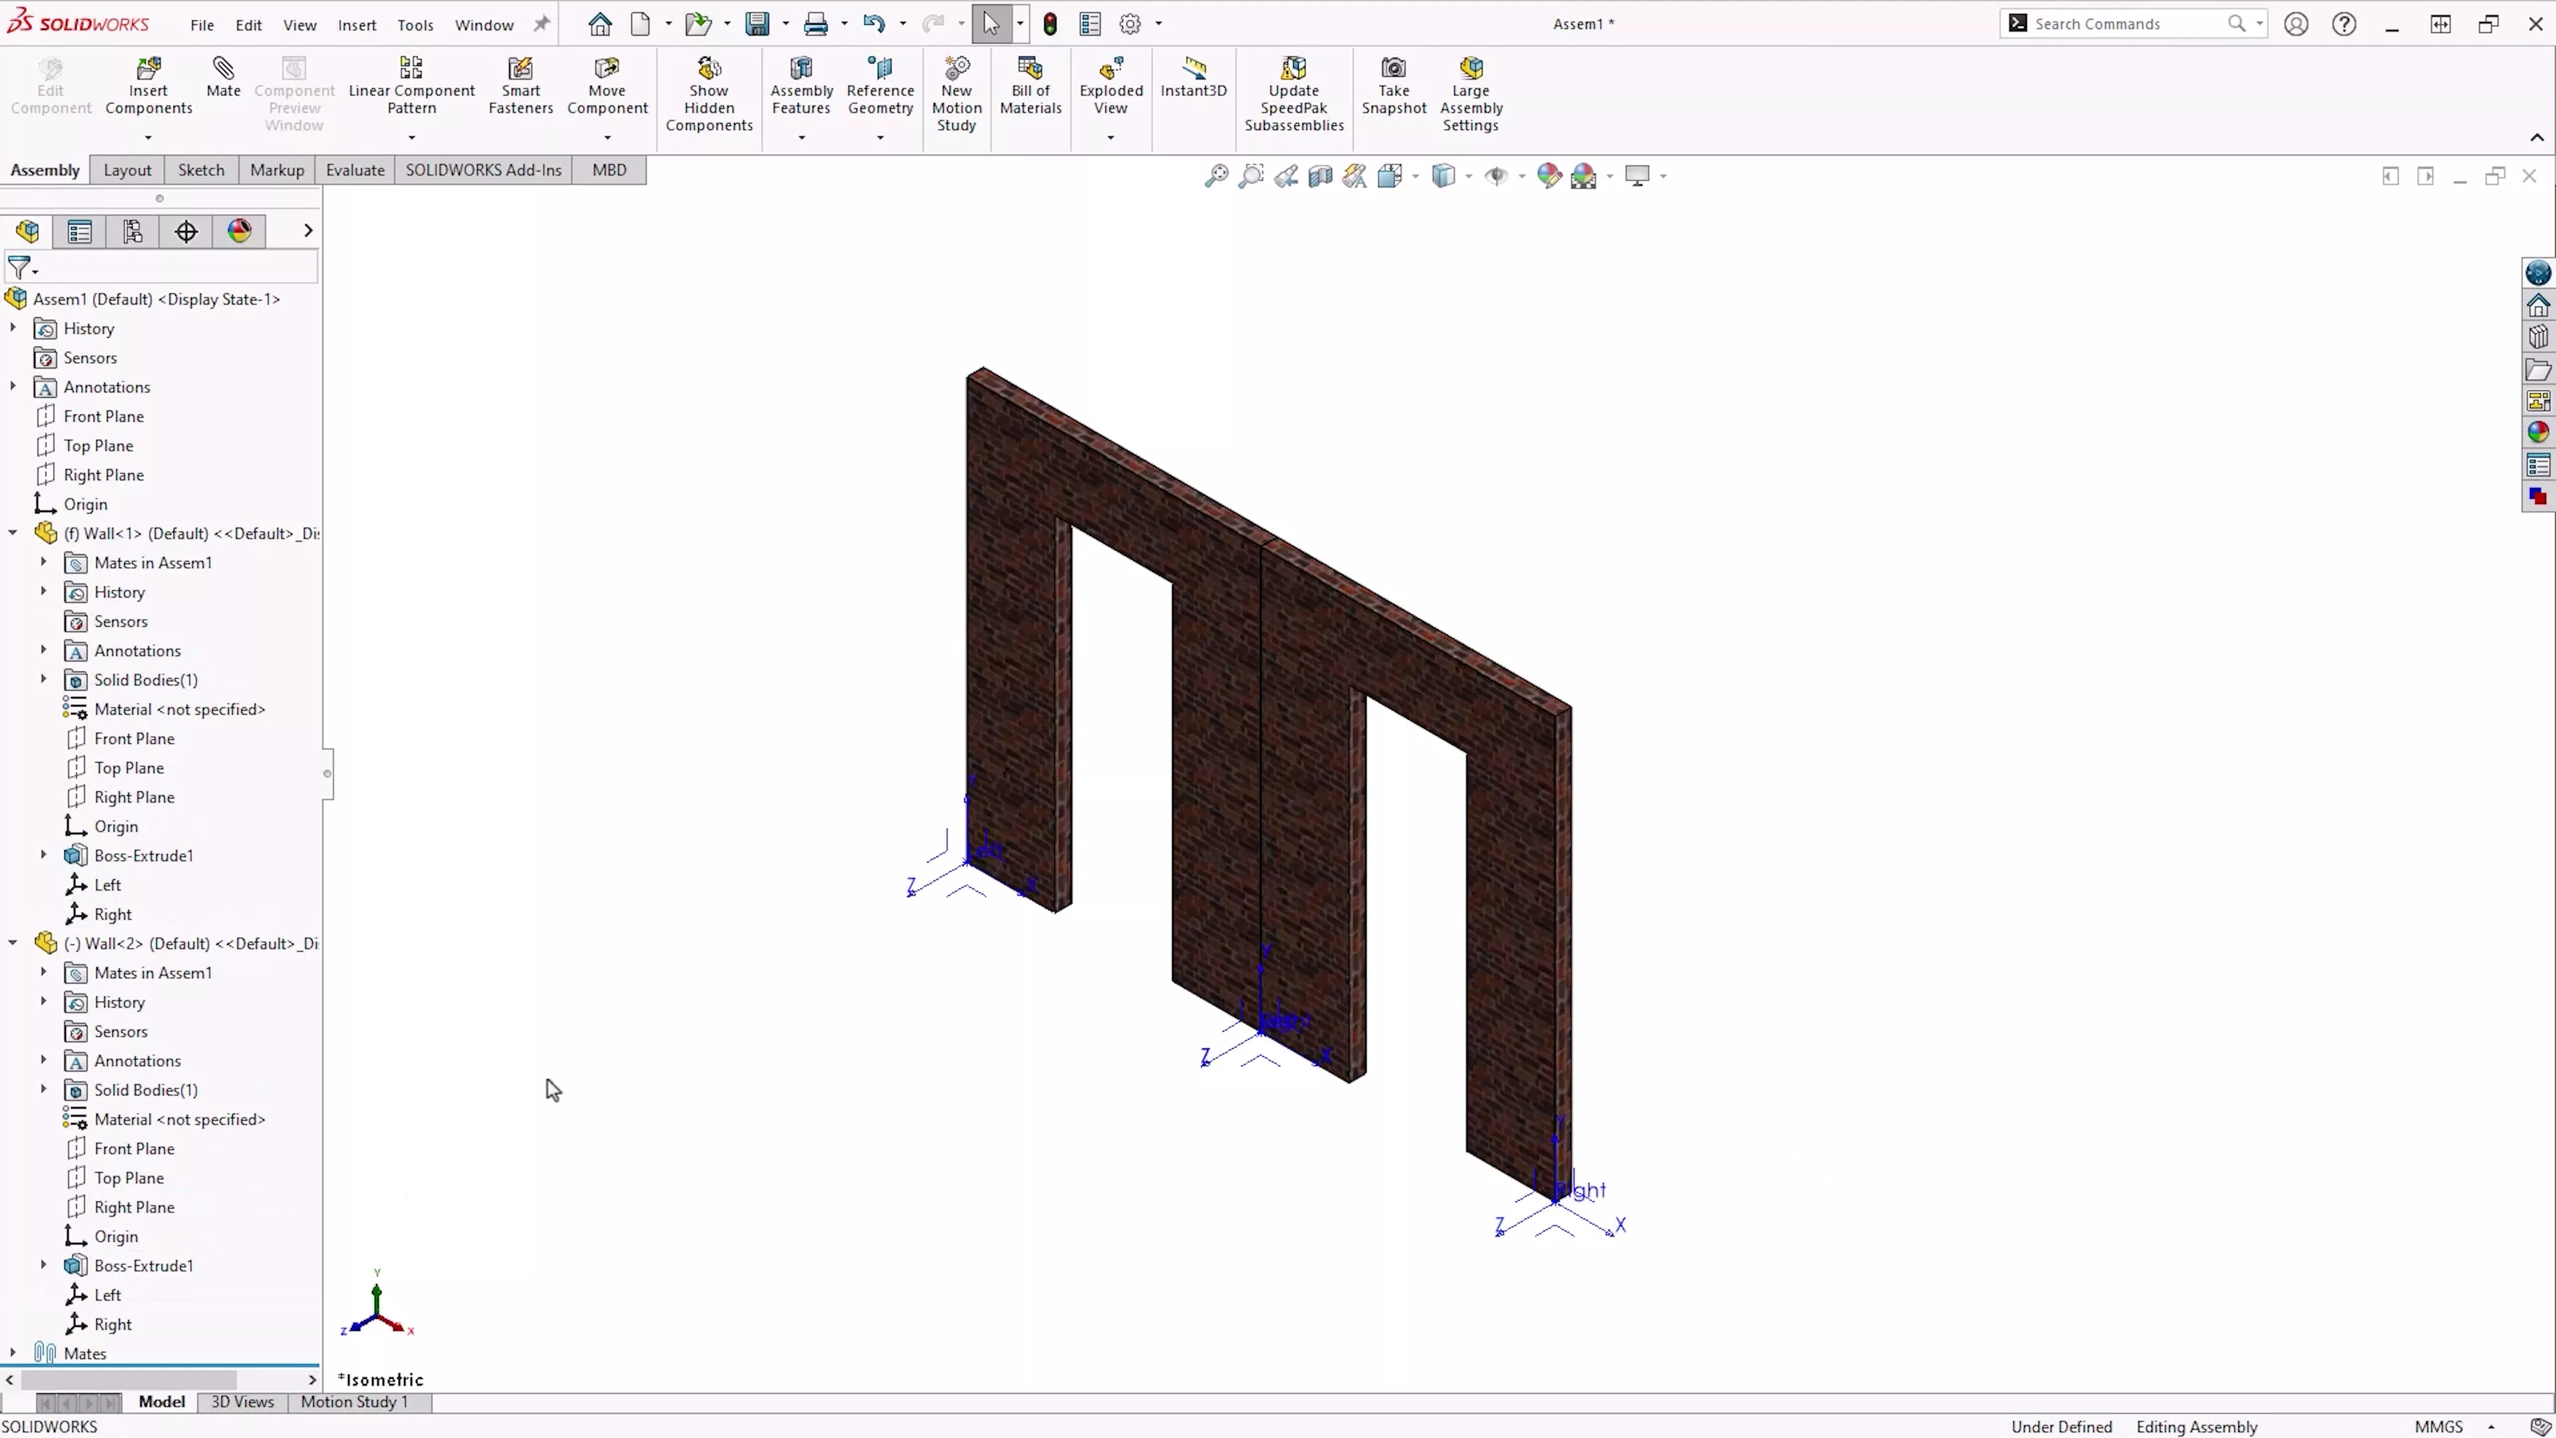Click the Motion Study 1 tab
The image size is (2556, 1438).
point(354,1401)
